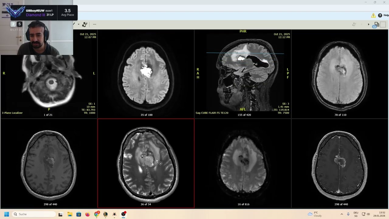The width and height of the screenshot is (389, 219).
Task: Click the greyed sync icon in toolbar
Action: (354, 24)
